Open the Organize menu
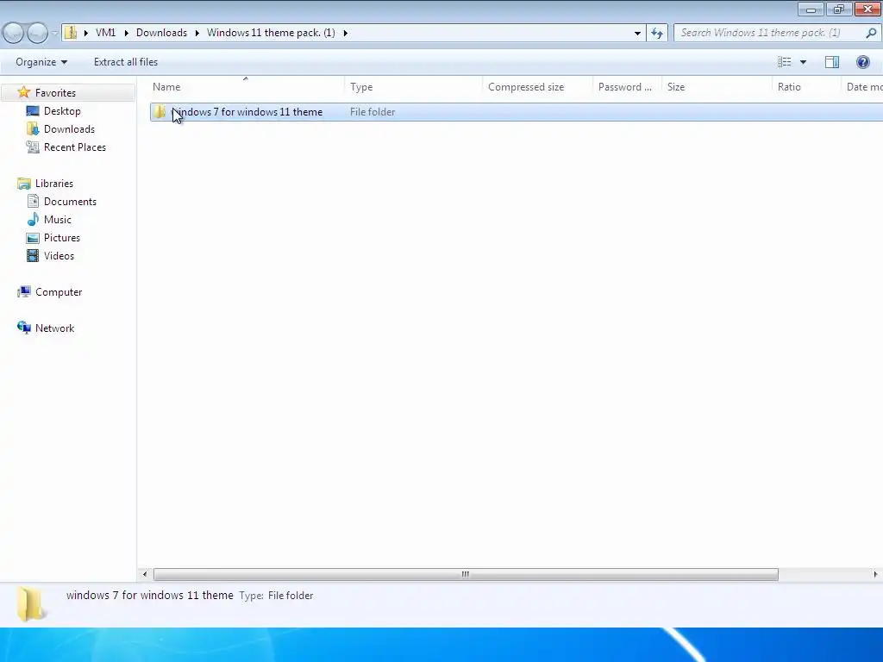 (41, 62)
